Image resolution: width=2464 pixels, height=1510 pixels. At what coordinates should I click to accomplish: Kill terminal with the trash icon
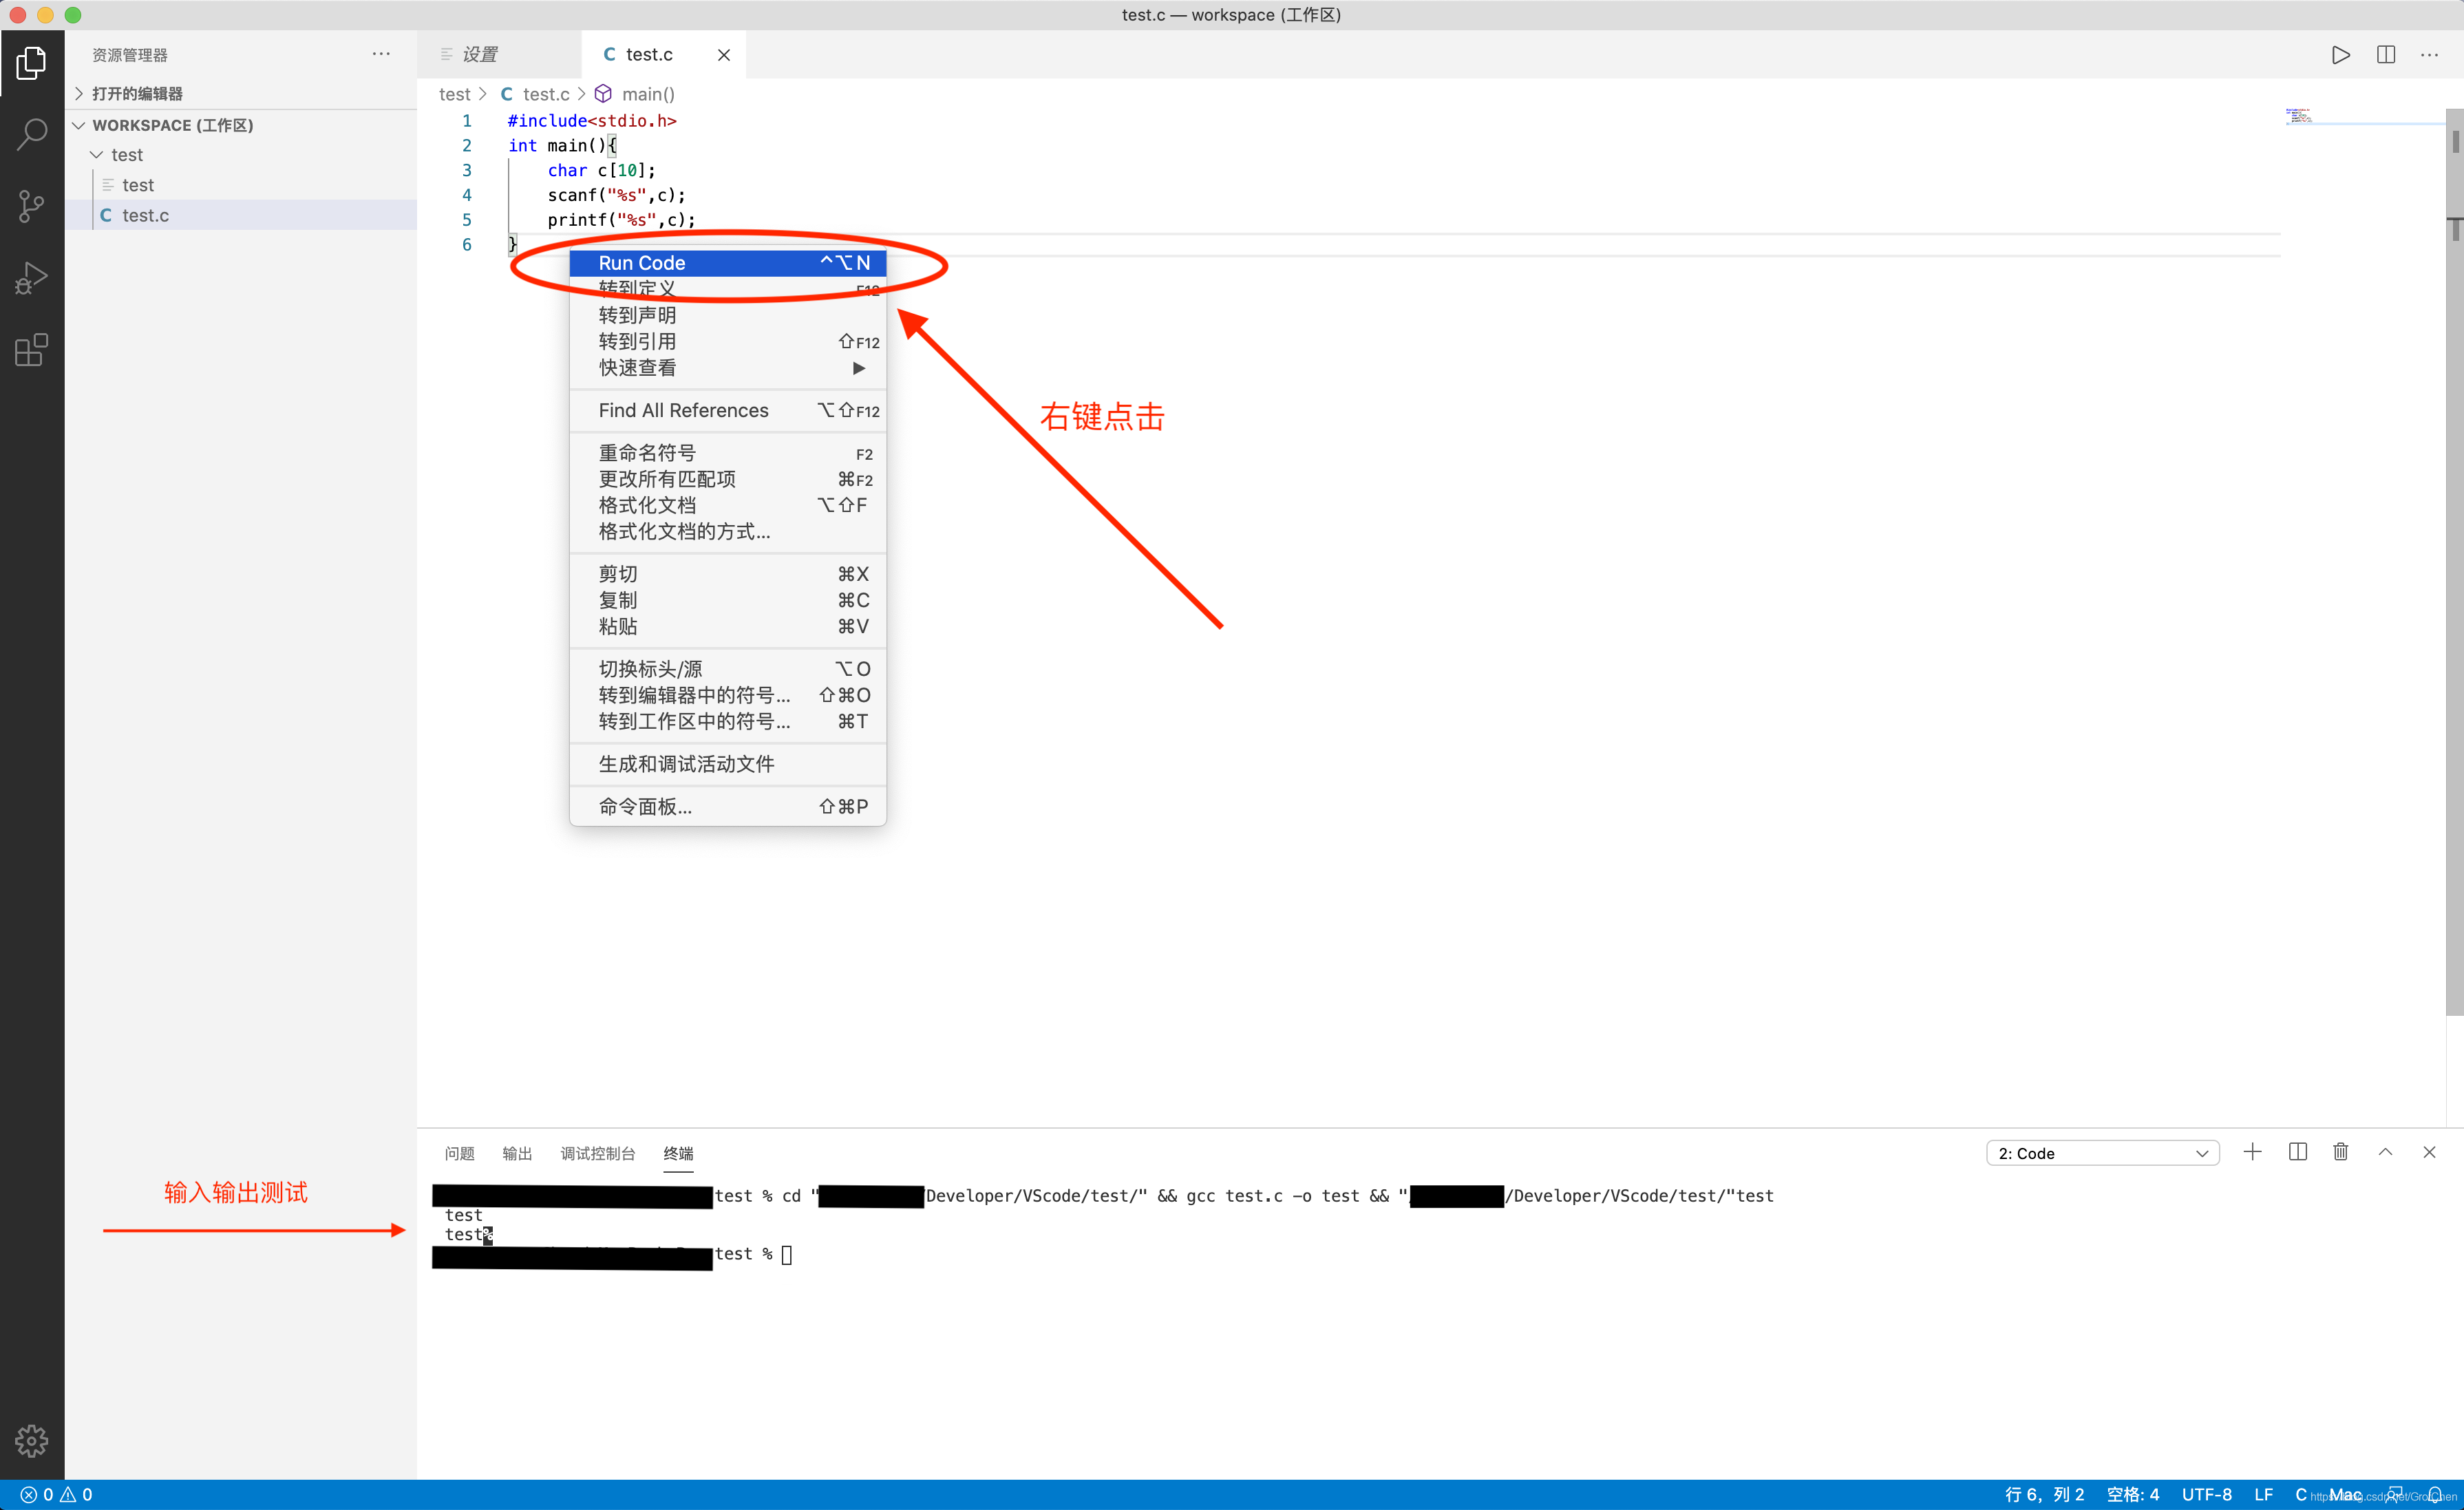(x=2341, y=1152)
